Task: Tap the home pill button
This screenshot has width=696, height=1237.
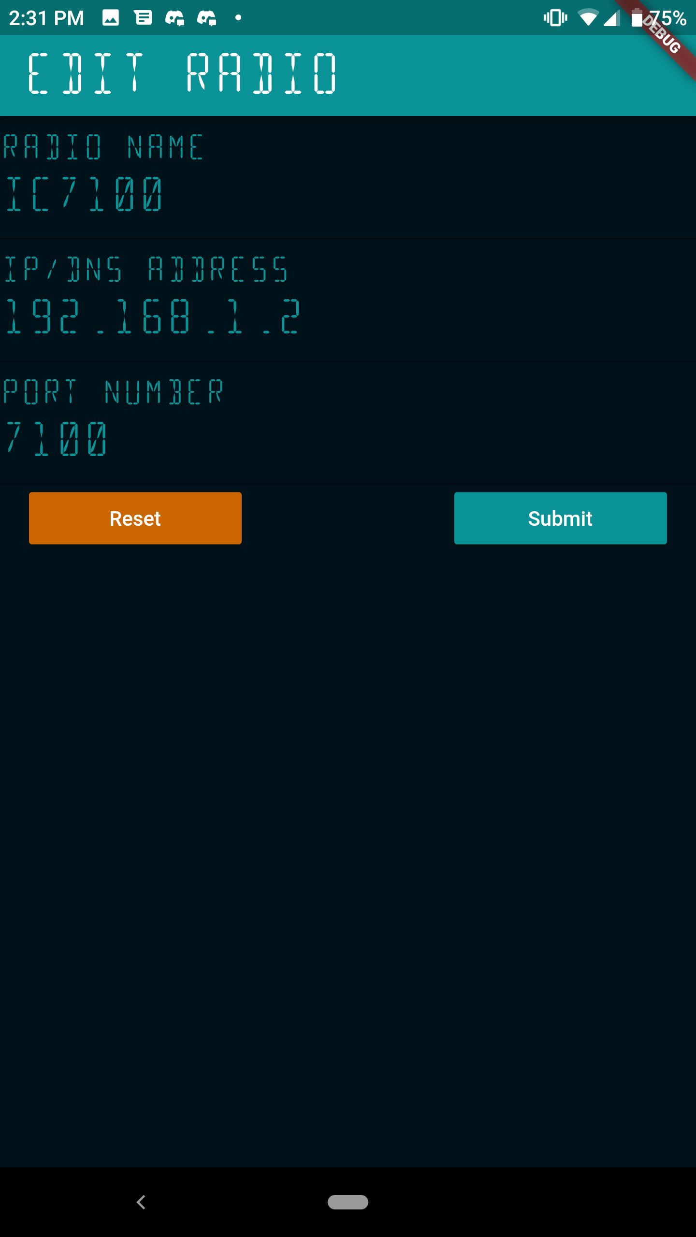Action: click(x=348, y=1202)
